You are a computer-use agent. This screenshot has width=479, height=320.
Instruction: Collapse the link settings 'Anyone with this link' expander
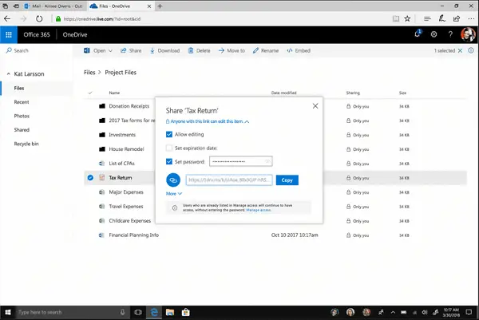247,121
